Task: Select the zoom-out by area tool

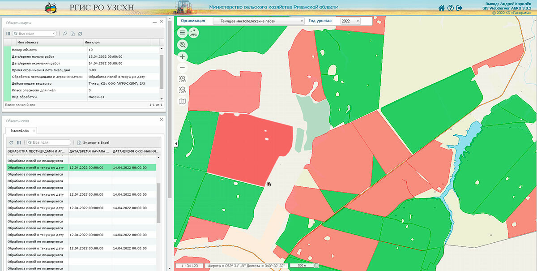Action: click(182, 90)
